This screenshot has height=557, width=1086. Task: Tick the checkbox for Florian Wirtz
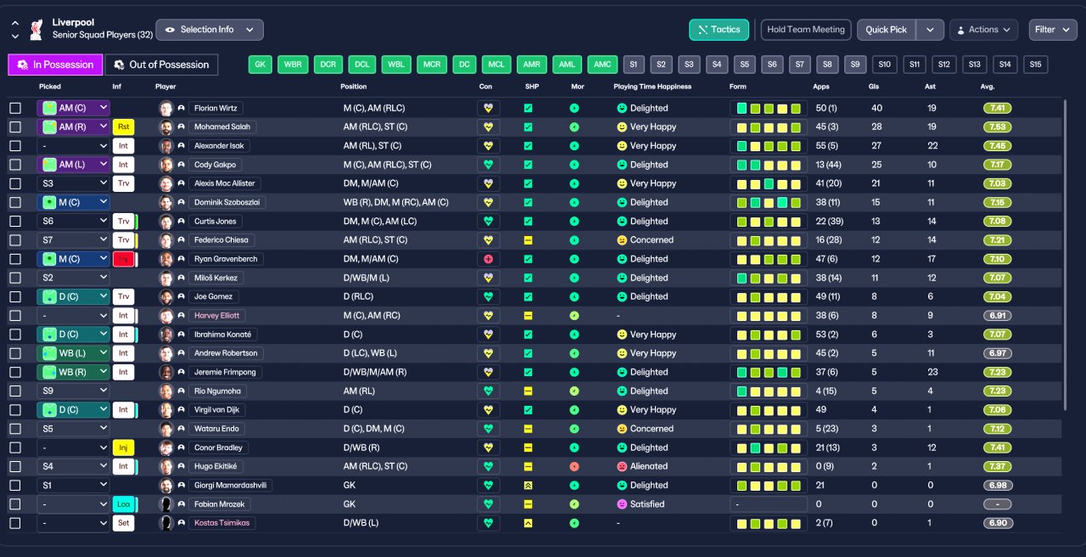(15, 109)
